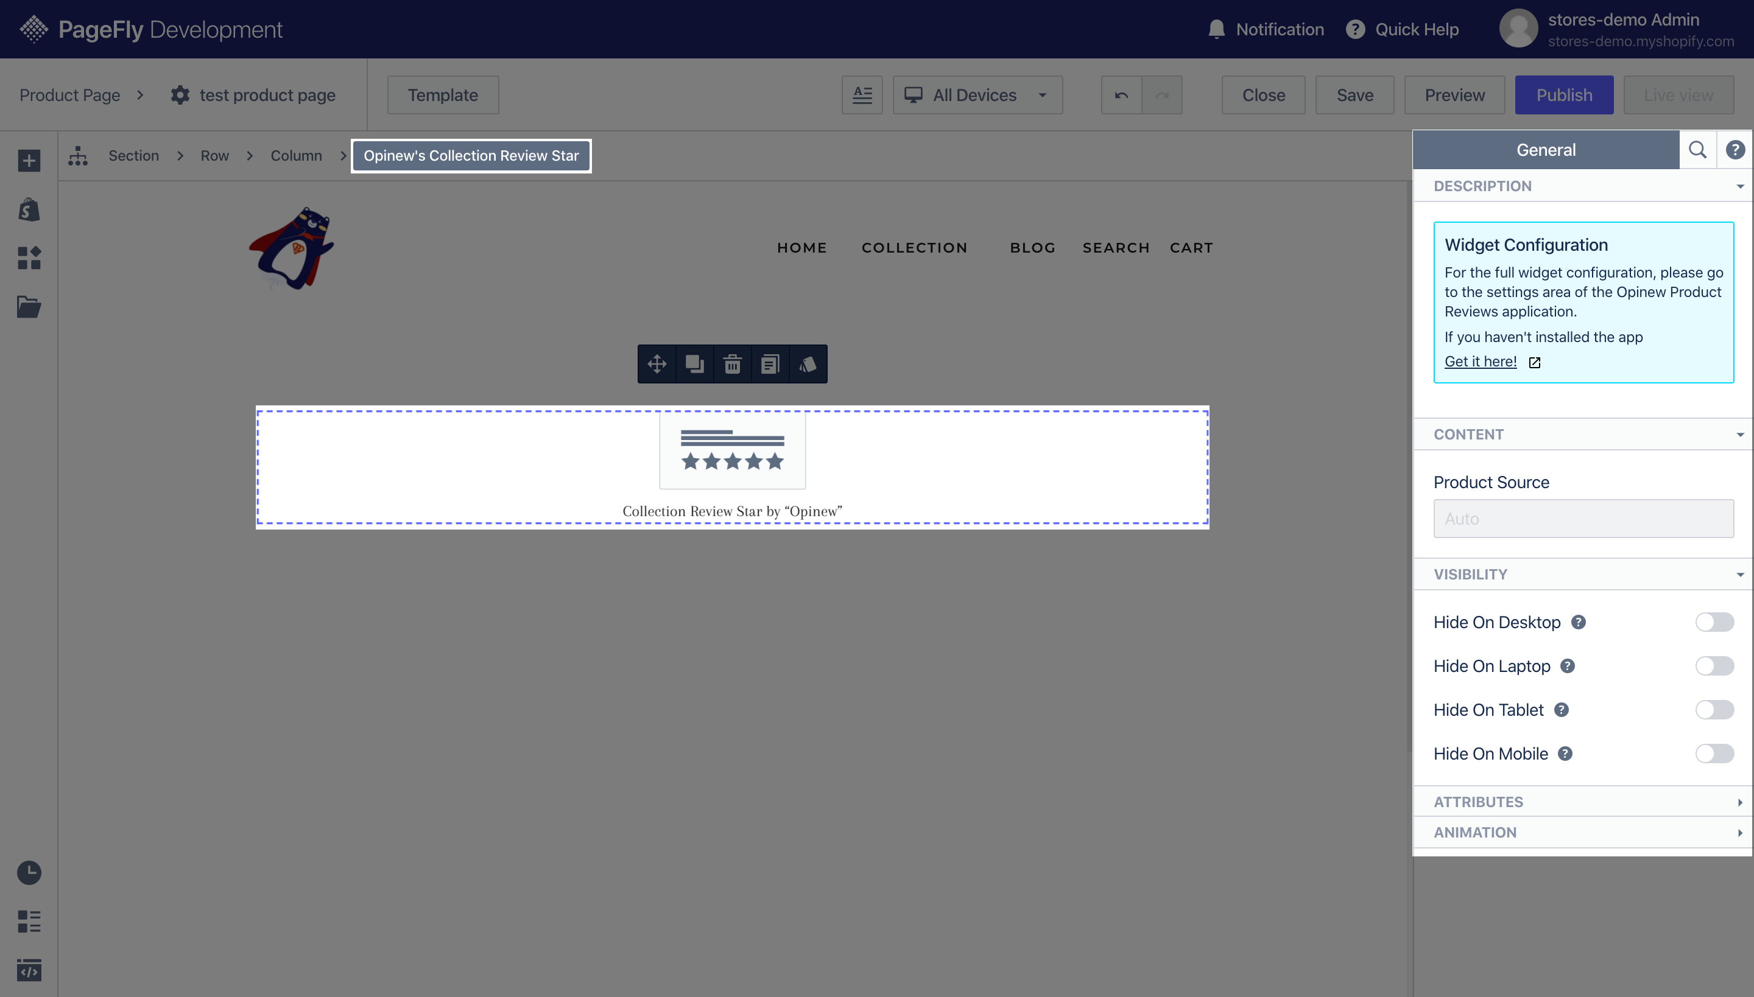This screenshot has height=997, width=1754.
Task: Collapse the VISIBILITY section
Action: (x=1583, y=574)
